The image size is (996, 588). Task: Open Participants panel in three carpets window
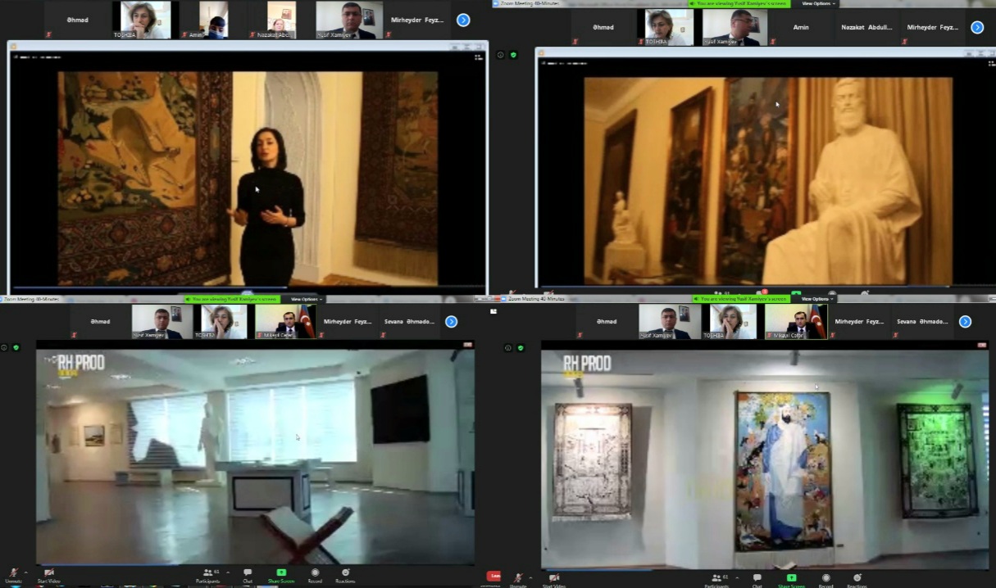(716, 580)
